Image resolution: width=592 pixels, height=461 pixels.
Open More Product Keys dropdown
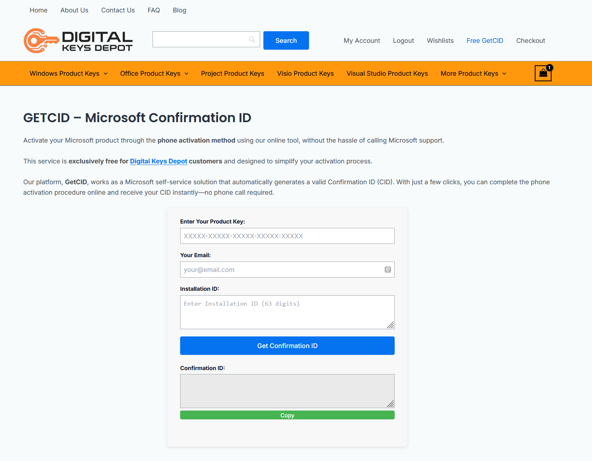pos(473,74)
